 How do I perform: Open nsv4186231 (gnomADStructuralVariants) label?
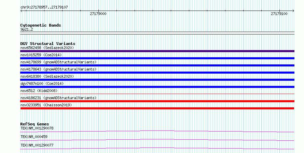(x=58, y=98)
